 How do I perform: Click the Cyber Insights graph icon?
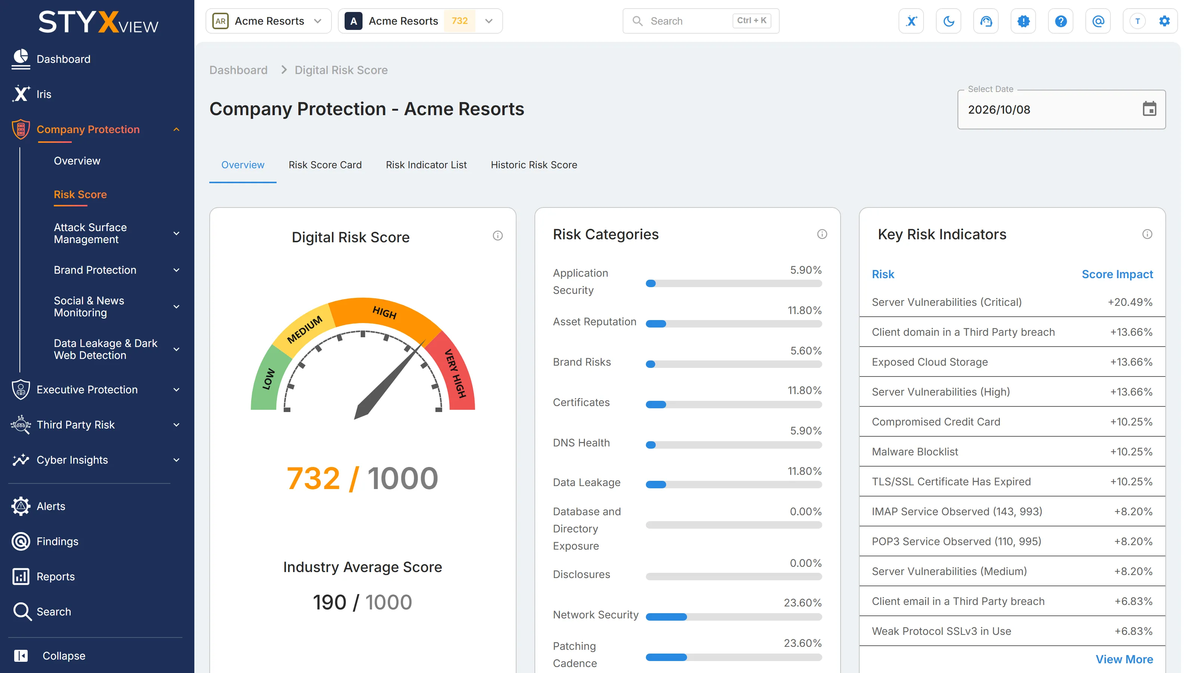21,460
